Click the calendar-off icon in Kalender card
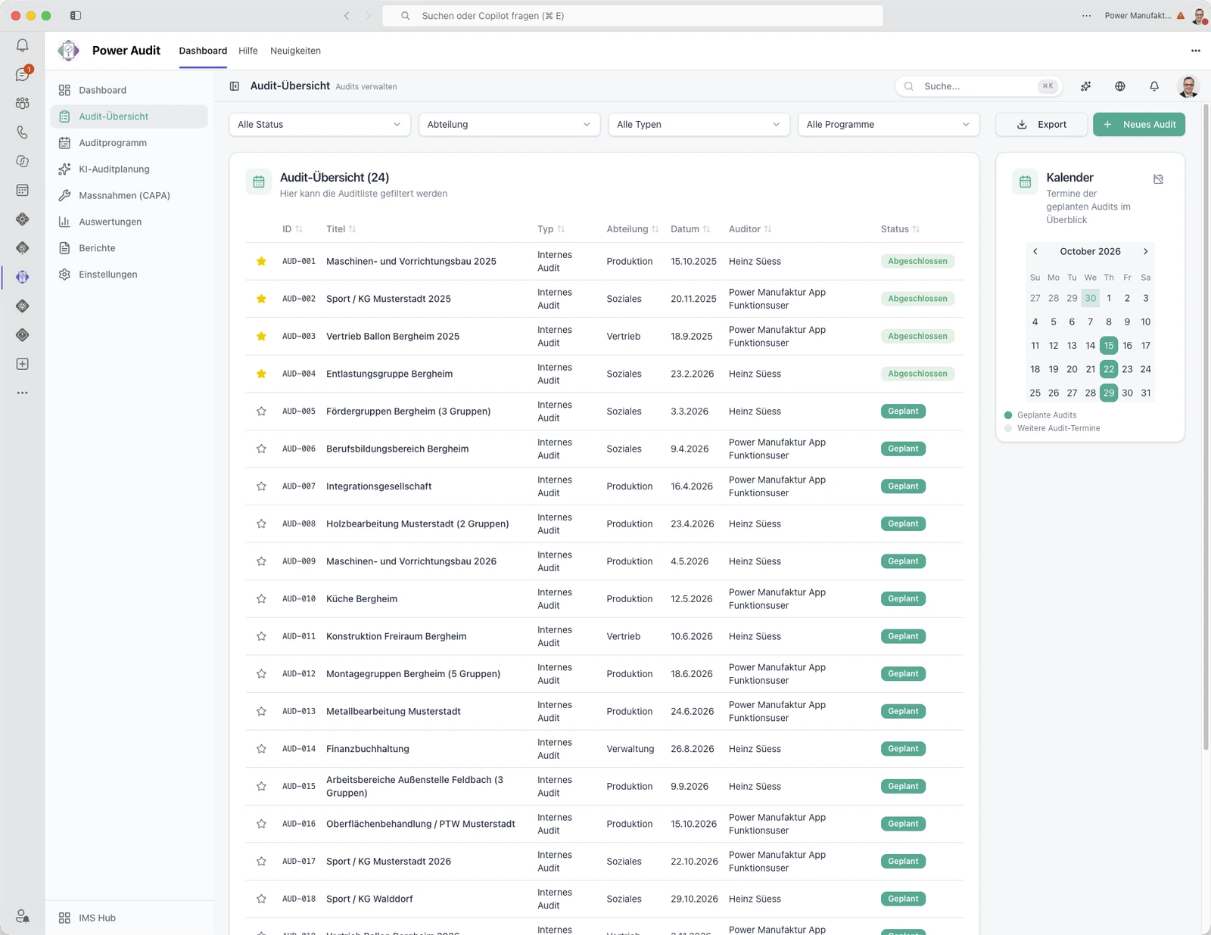1211x935 pixels. tap(1158, 179)
